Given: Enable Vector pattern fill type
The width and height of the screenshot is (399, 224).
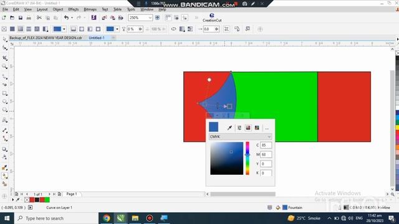Looking at the screenshot, I should (x=29, y=29).
